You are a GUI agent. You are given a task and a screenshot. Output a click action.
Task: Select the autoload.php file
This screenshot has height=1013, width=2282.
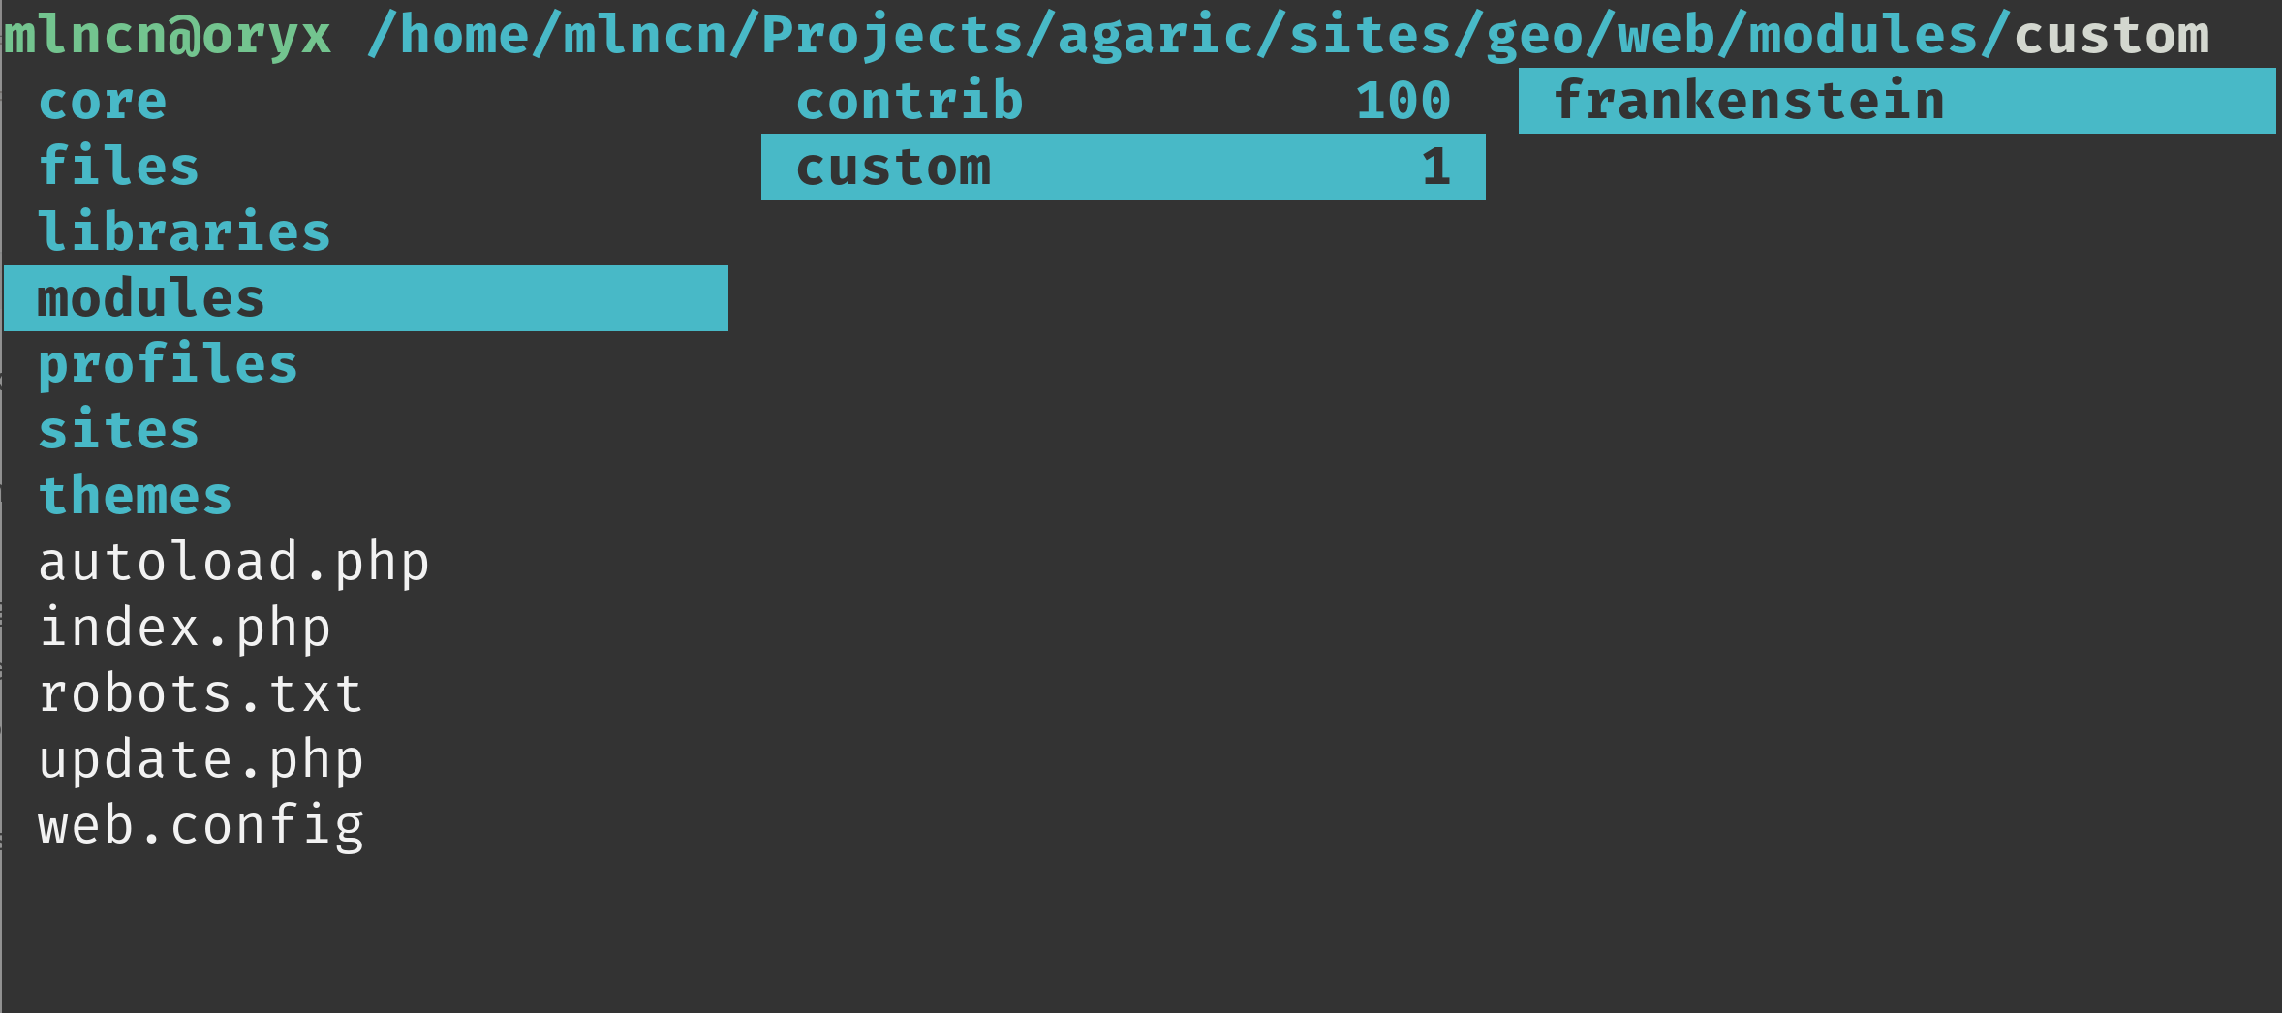(x=233, y=563)
